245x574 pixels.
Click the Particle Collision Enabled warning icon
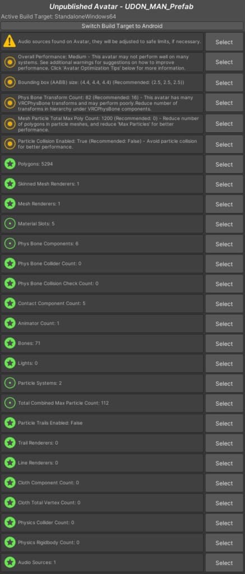[10, 144]
